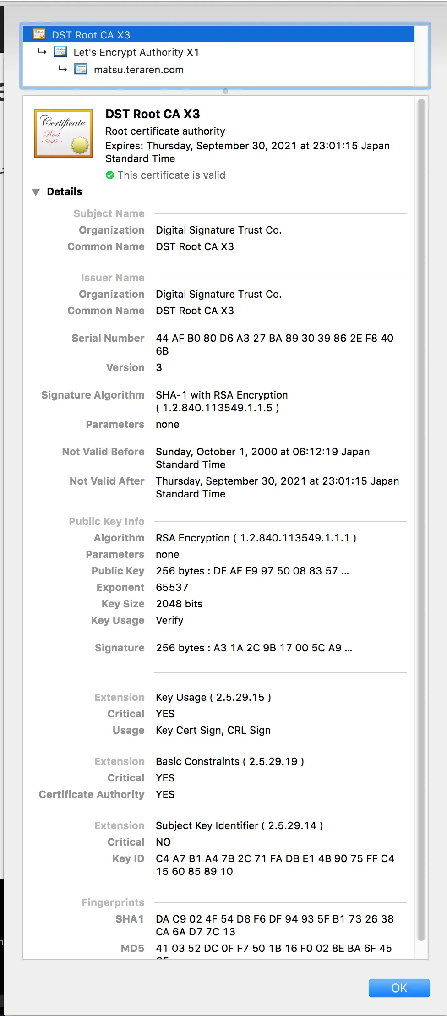
Task: Click the 'Issuer Name' section label
Action: tap(113, 278)
